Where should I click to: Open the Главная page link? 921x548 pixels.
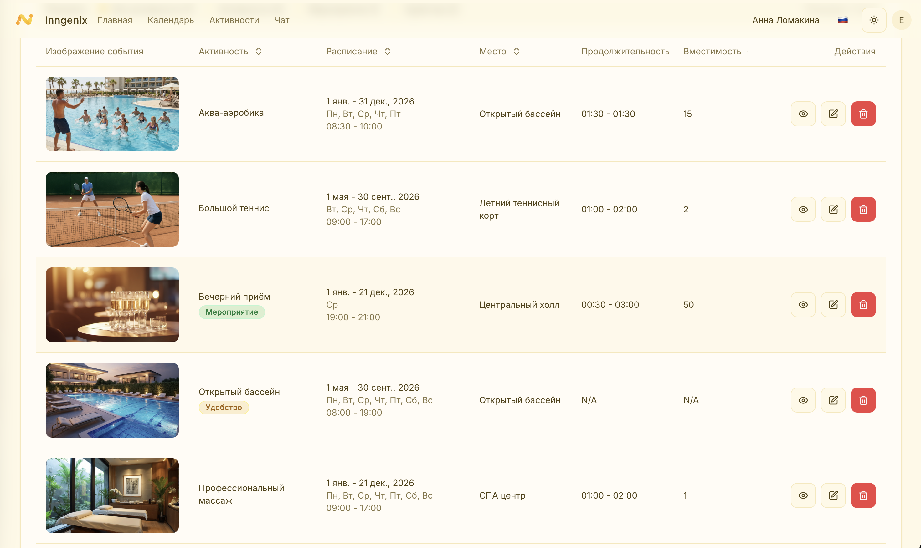coord(115,20)
